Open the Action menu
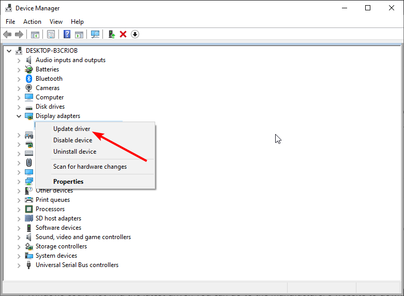 pos(32,22)
